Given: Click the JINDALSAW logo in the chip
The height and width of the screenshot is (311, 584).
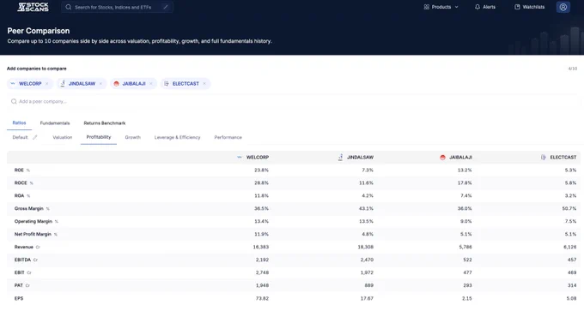Looking at the screenshot, I should point(63,84).
